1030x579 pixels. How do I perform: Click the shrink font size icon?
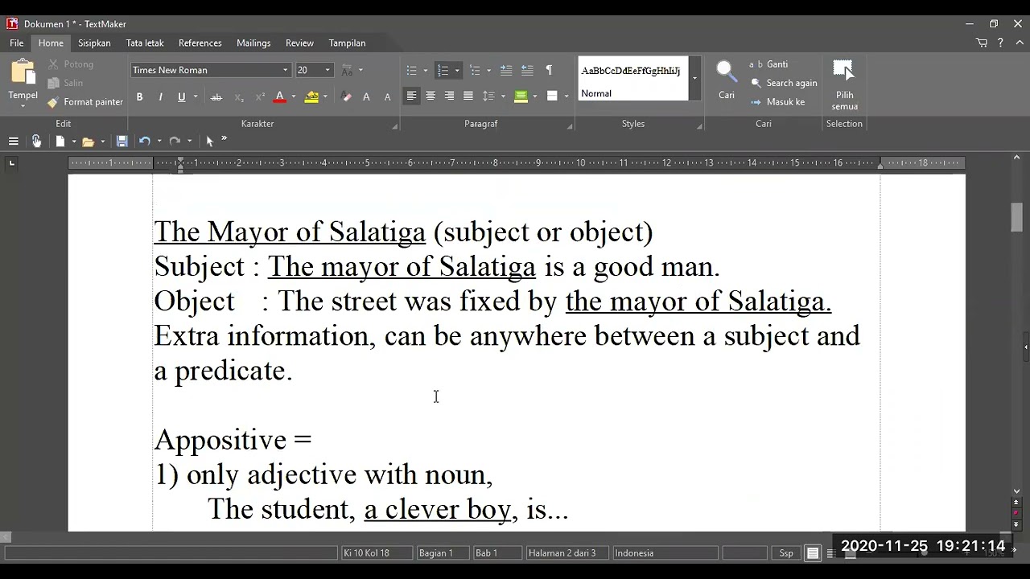click(x=387, y=97)
